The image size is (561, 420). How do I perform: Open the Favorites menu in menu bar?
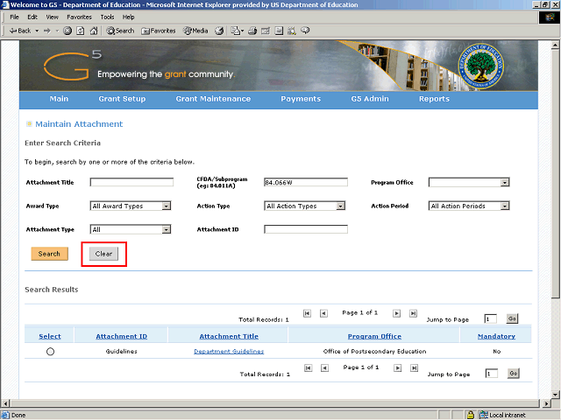click(x=79, y=17)
